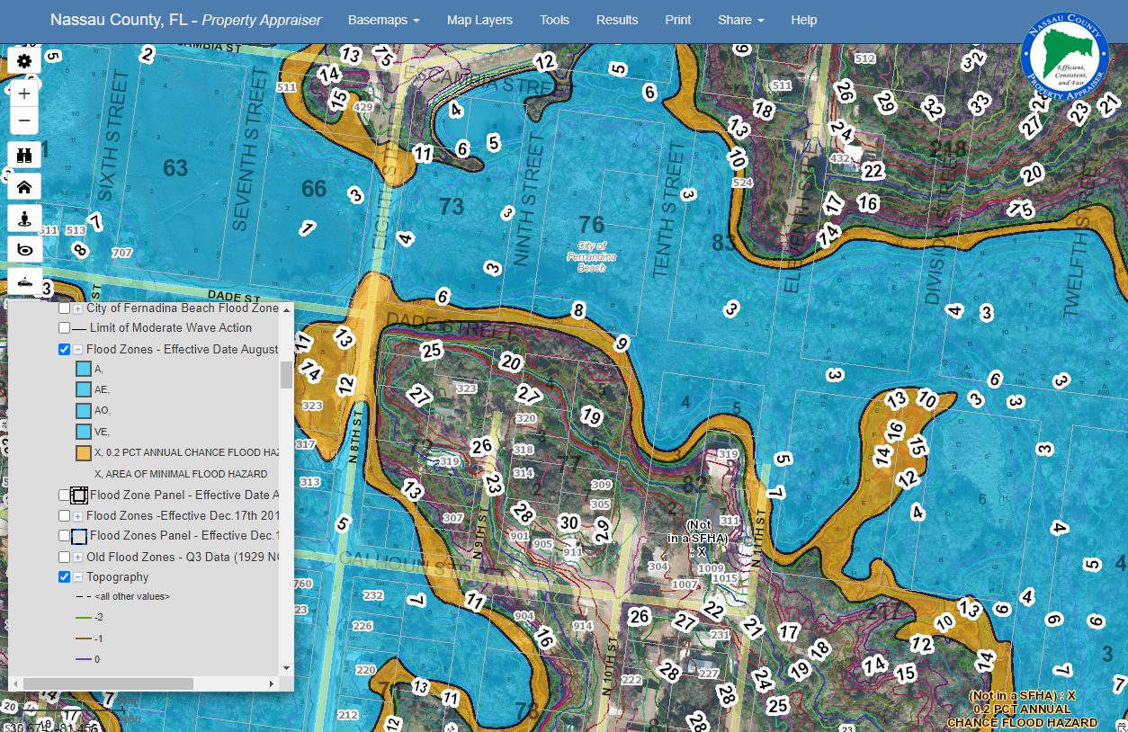Viewport: 1128px width, 732px height.
Task: Open the Help link
Action: [803, 20]
